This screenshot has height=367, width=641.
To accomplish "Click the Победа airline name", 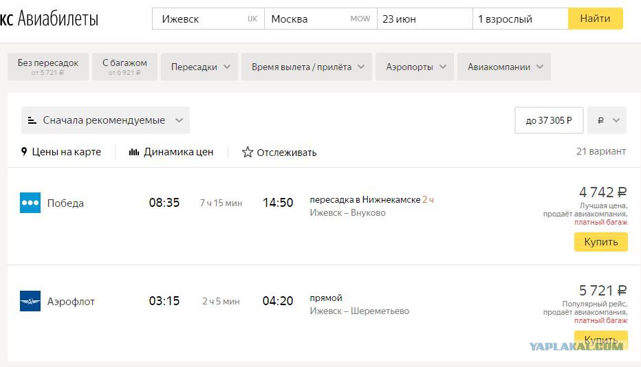I will [x=65, y=203].
